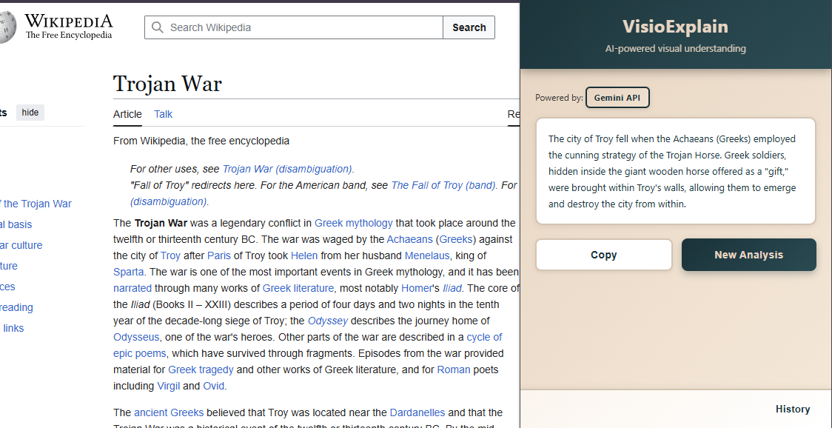Click 'From Wikipedia, the free encyclopedia' text

201,141
